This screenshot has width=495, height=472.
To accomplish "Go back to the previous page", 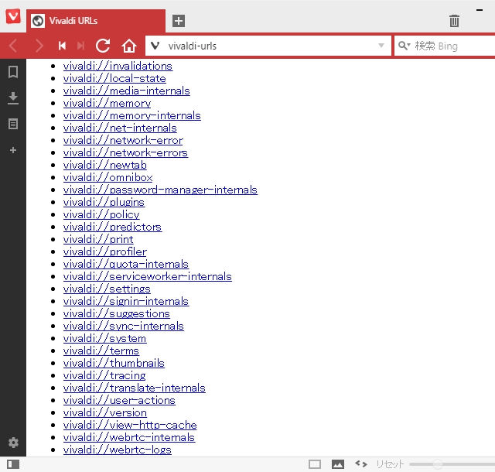I will pyautogui.click(x=13, y=46).
